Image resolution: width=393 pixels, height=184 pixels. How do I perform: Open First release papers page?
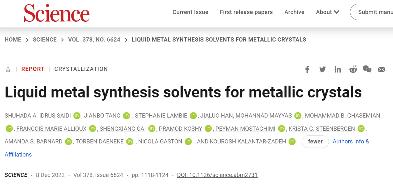[x=246, y=12]
